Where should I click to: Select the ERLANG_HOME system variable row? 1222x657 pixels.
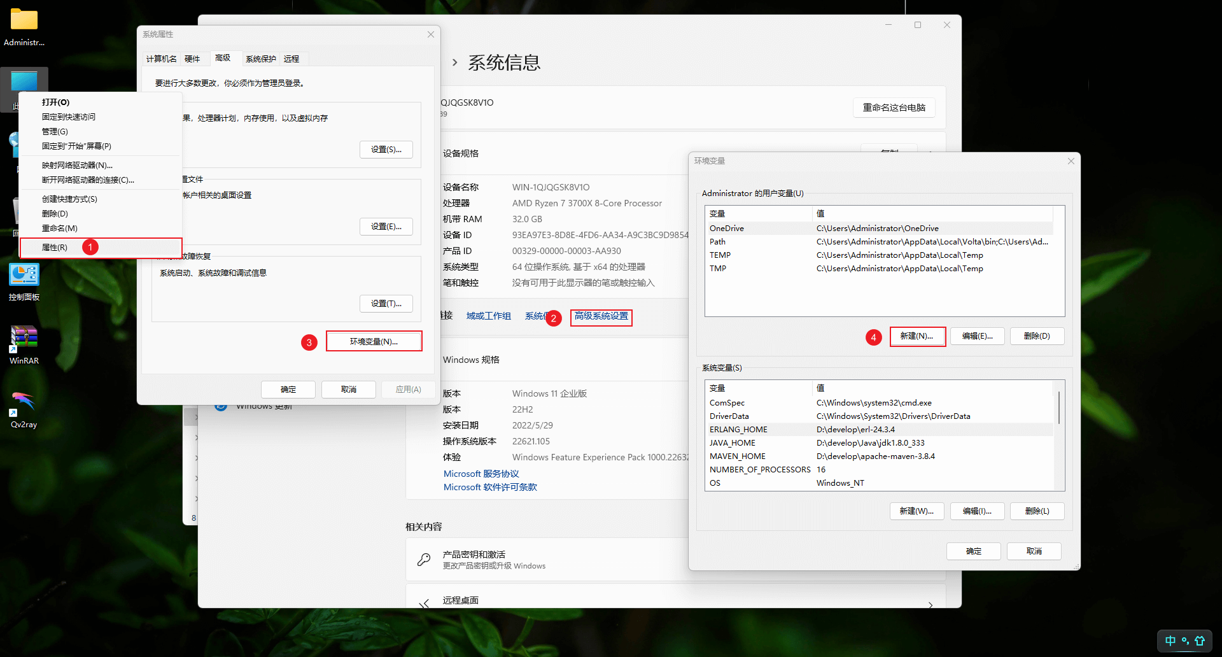click(x=879, y=430)
